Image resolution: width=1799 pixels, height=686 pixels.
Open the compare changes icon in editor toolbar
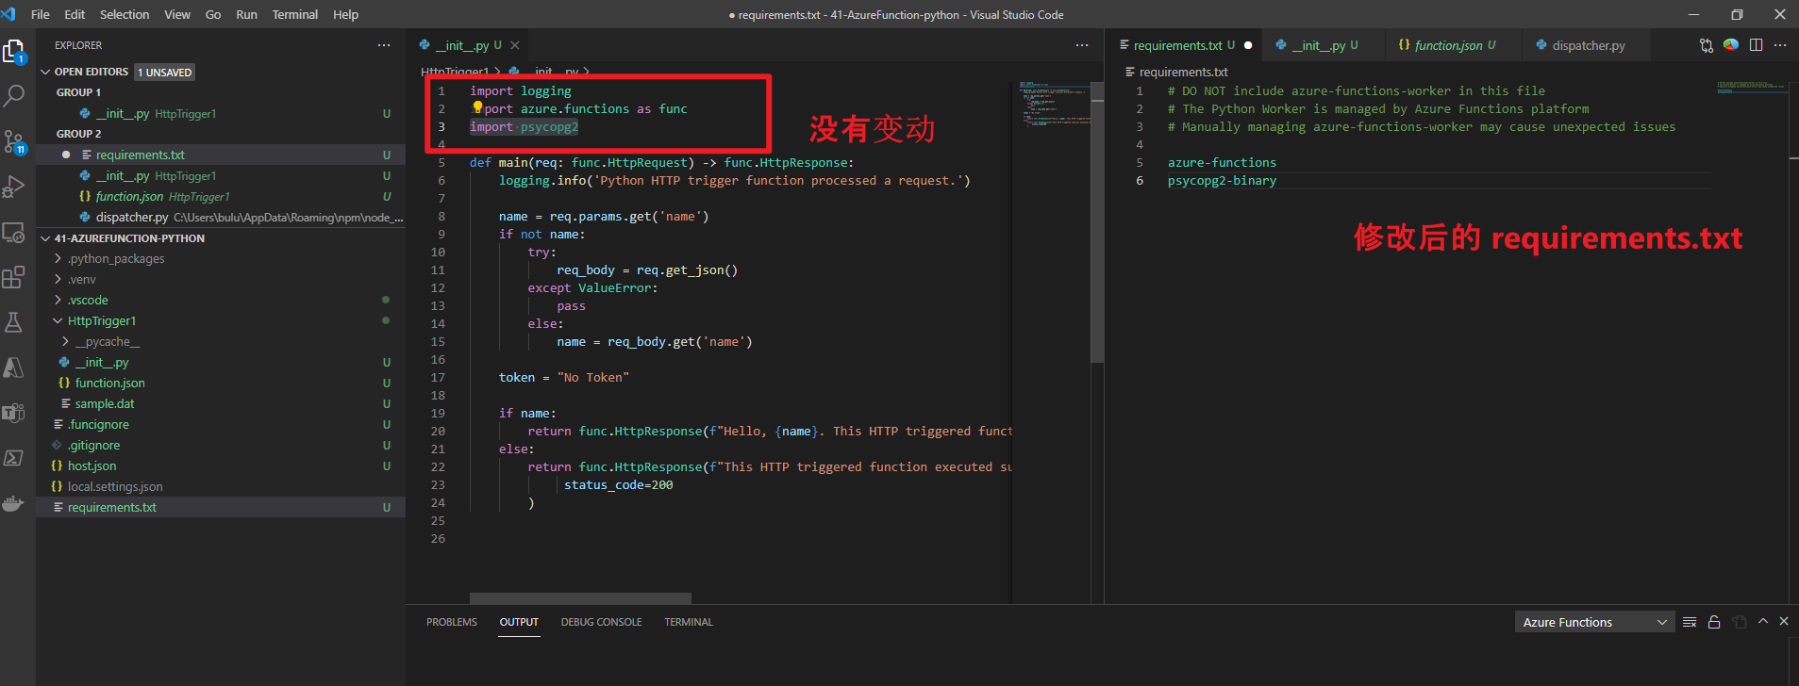coord(1706,45)
